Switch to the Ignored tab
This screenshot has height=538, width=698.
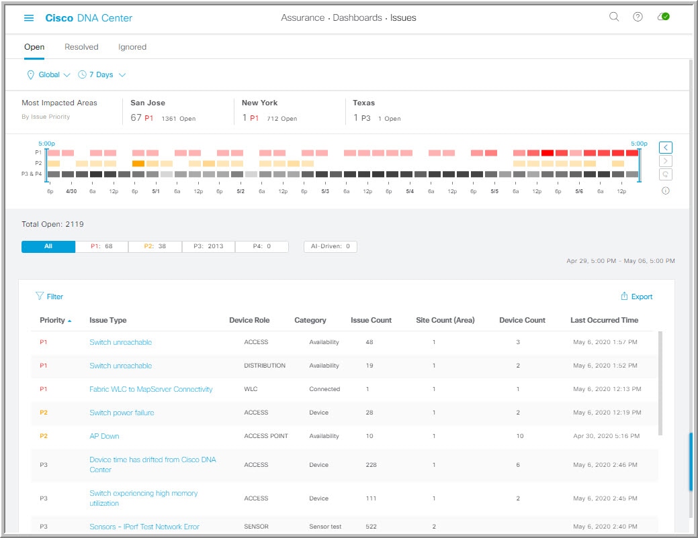132,47
